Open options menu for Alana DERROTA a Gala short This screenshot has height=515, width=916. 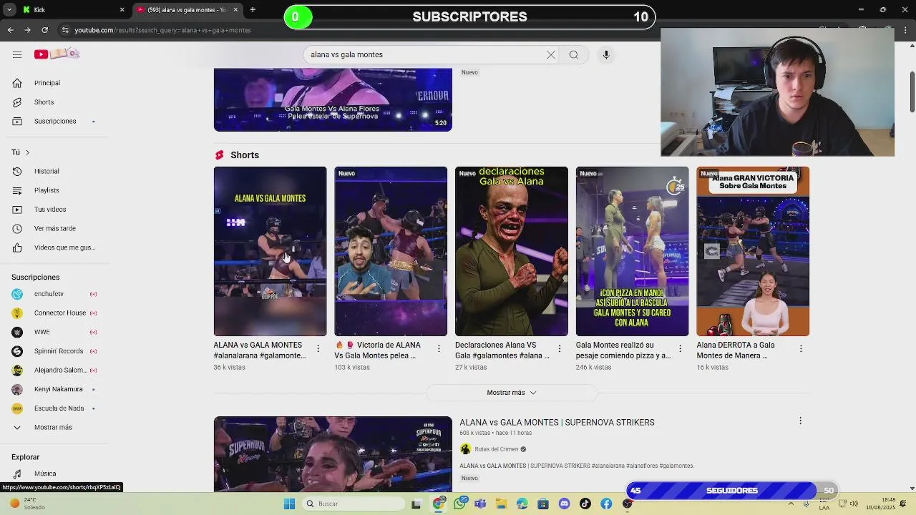(801, 349)
